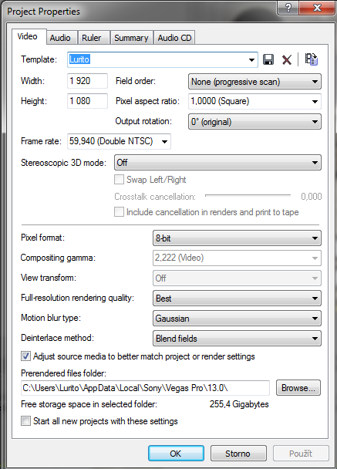Click the help question mark in the title bar
The height and width of the screenshot is (469, 337).
[x=288, y=8]
